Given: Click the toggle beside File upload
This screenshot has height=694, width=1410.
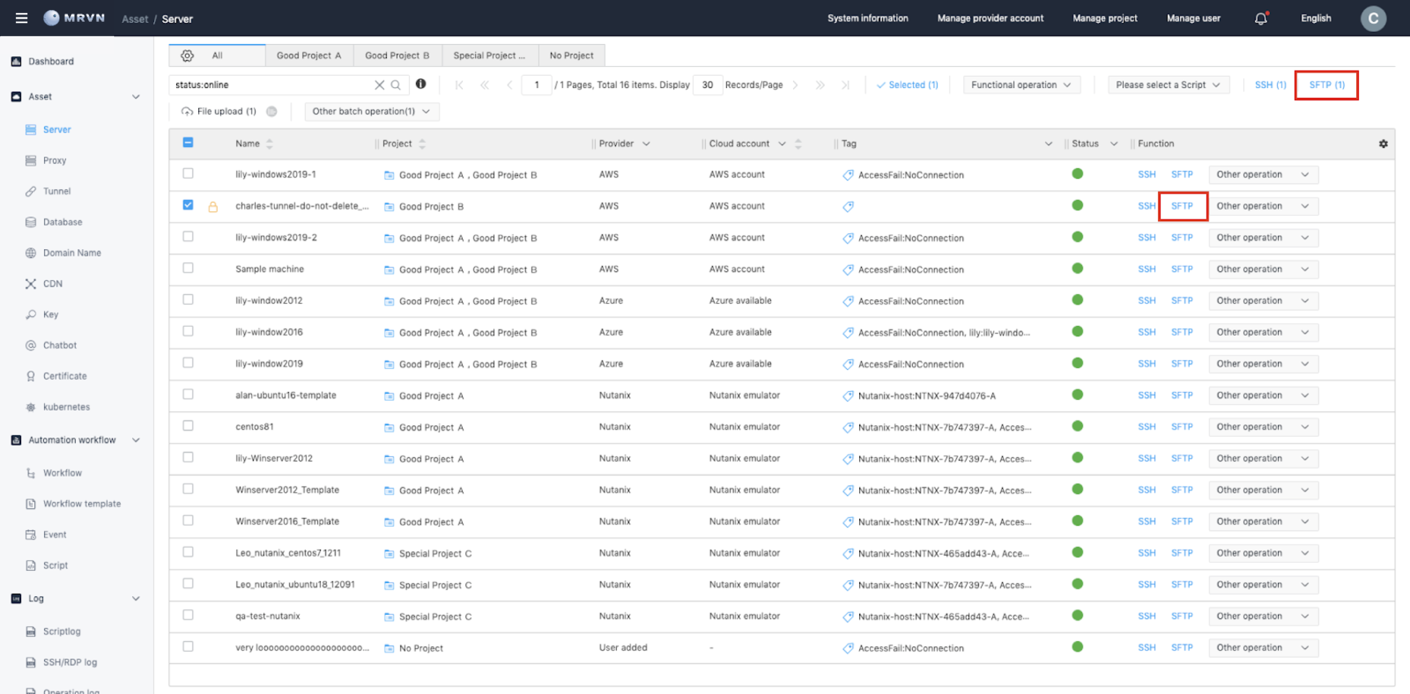Looking at the screenshot, I should pos(271,111).
